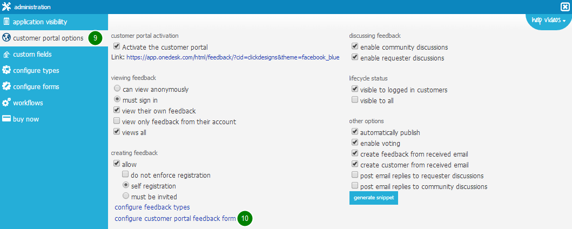The height and width of the screenshot is (229, 572).
Task: Uncheck Activate the customer portal
Action: tap(117, 46)
